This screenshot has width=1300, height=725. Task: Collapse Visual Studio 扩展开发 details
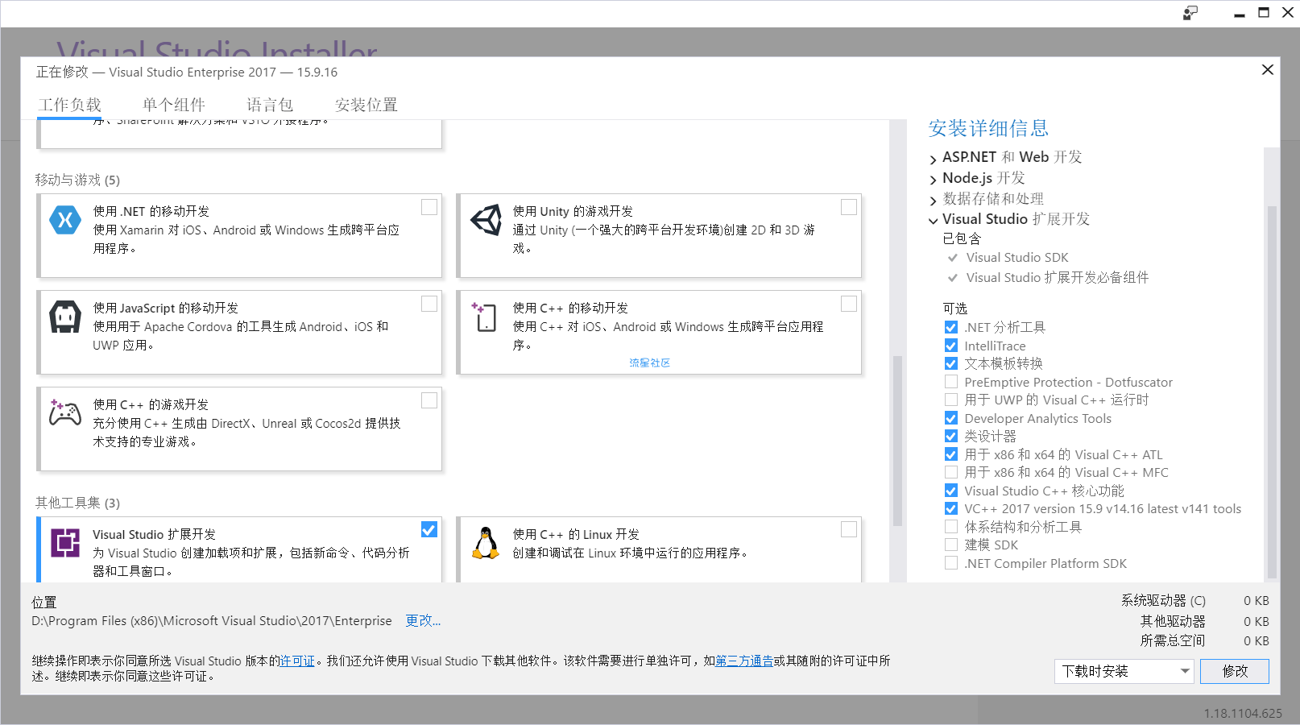tap(934, 220)
